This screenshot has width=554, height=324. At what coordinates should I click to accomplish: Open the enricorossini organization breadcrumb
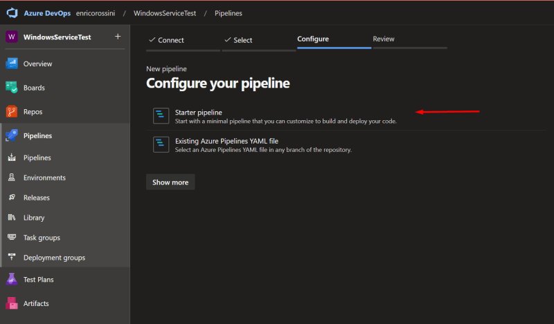(x=96, y=13)
